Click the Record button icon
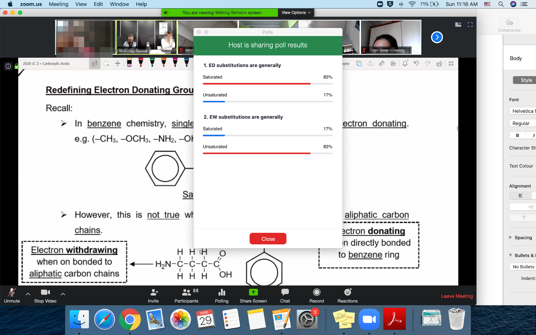Viewport: 536px width, 335px height. [316, 292]
